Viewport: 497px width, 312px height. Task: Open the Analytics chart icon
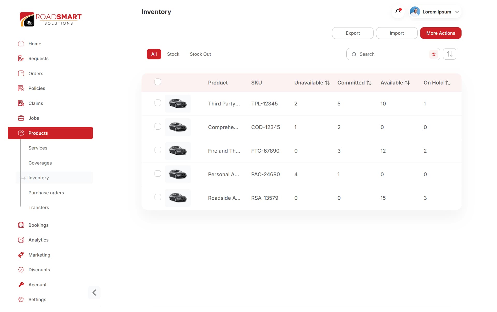click(21, 240)
